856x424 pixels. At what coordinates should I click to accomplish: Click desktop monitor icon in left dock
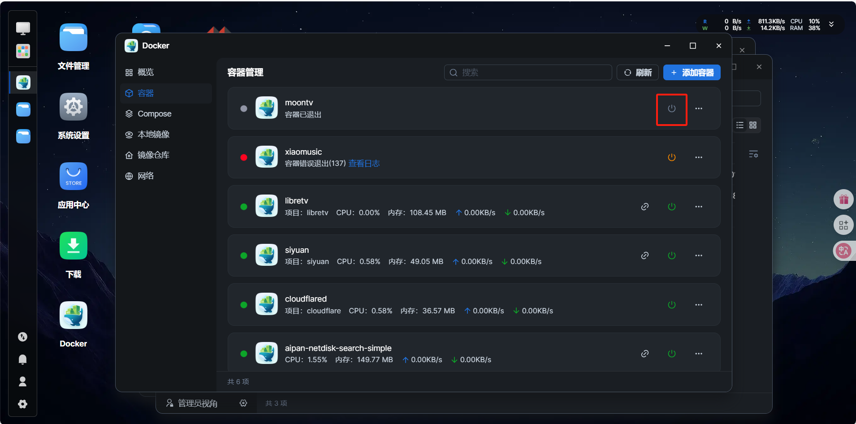(x=23, y=28)
